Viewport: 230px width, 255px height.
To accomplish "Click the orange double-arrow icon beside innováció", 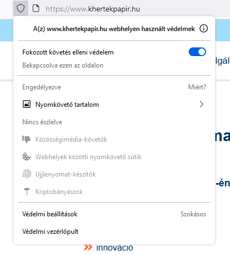I will point(88,247).
